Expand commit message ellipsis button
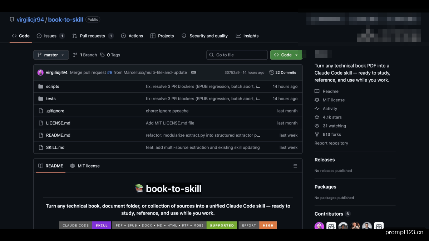This screenshot has width=429, height=241. tap(193, 72)
